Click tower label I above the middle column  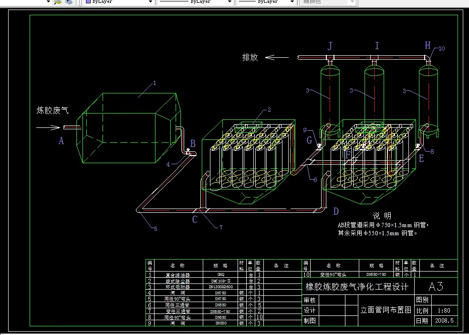(x=377, y=46)
